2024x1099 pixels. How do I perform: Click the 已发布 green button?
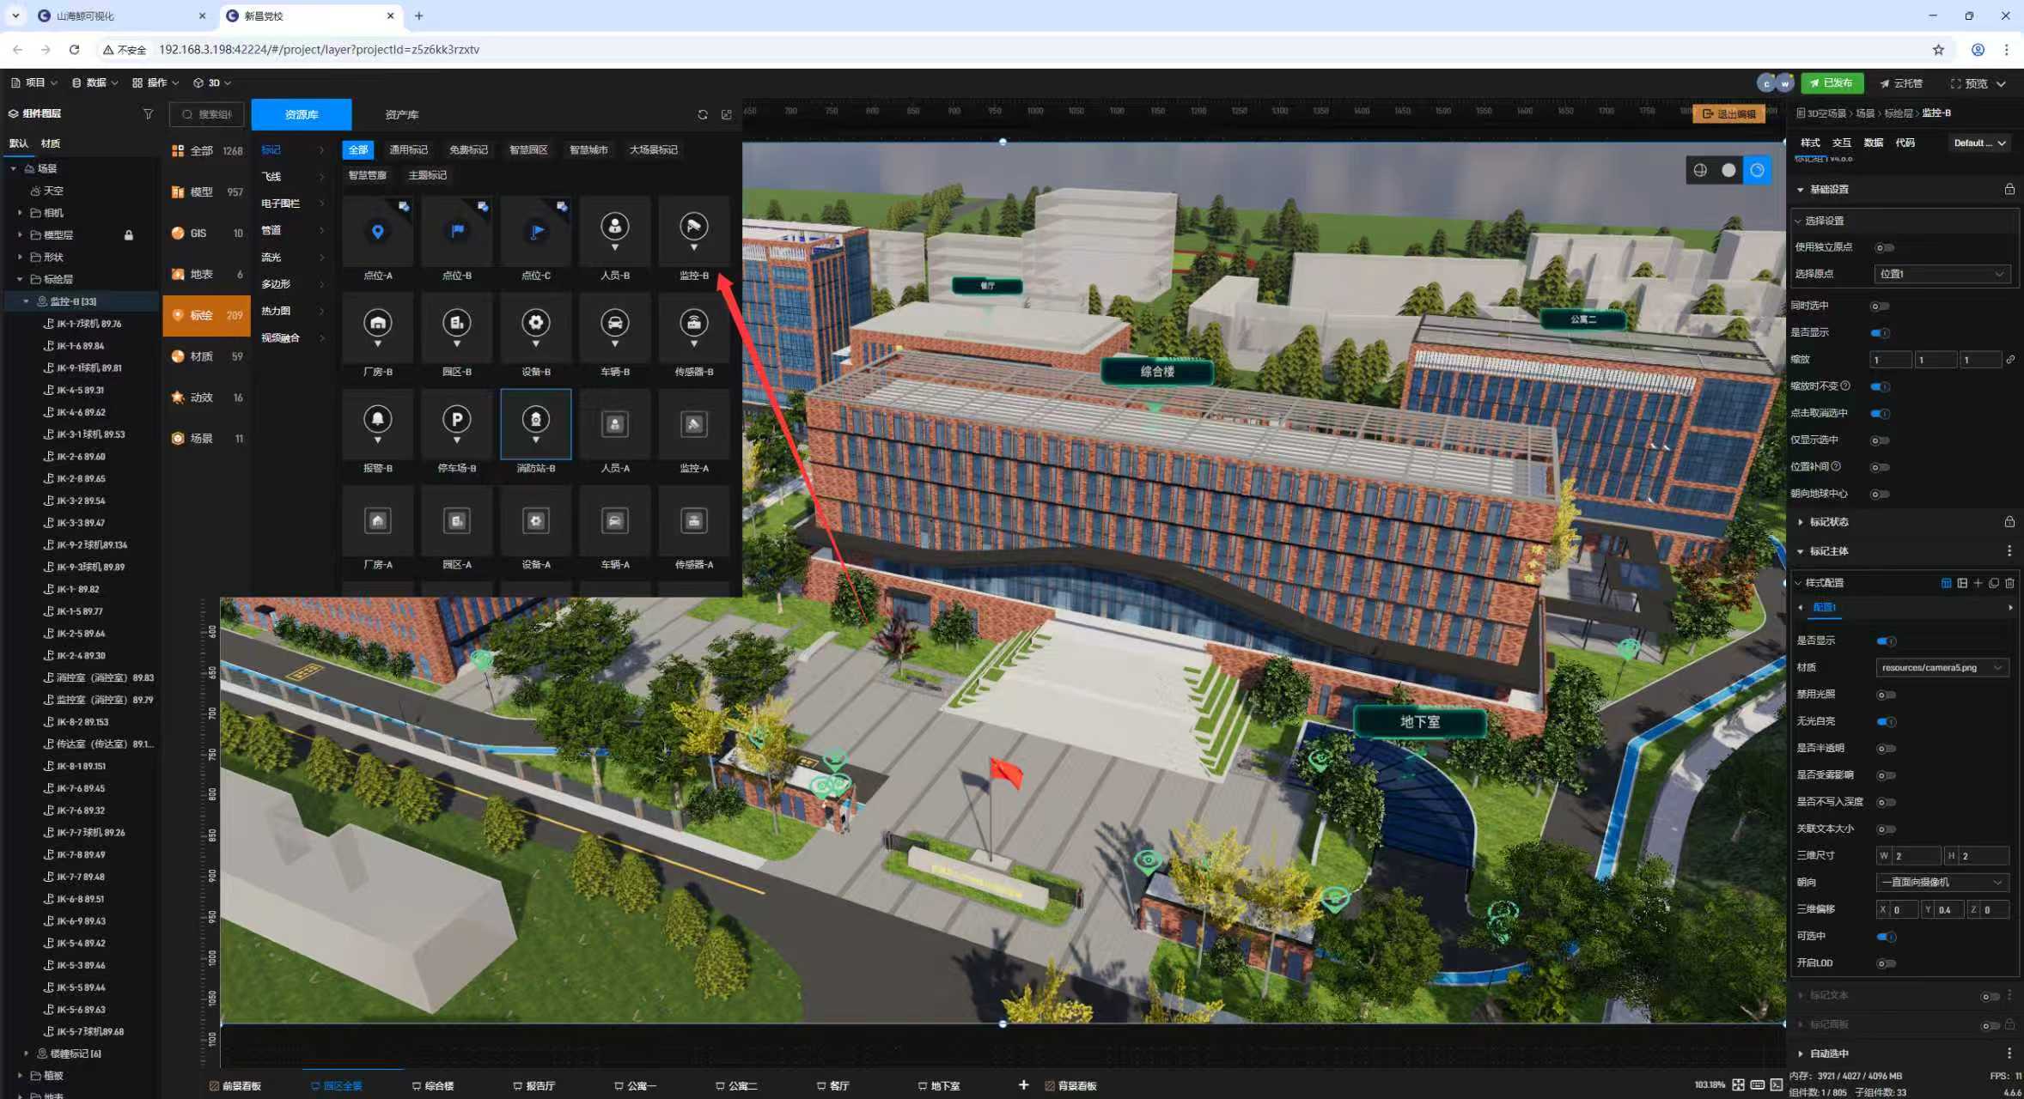coord(1832,83)
